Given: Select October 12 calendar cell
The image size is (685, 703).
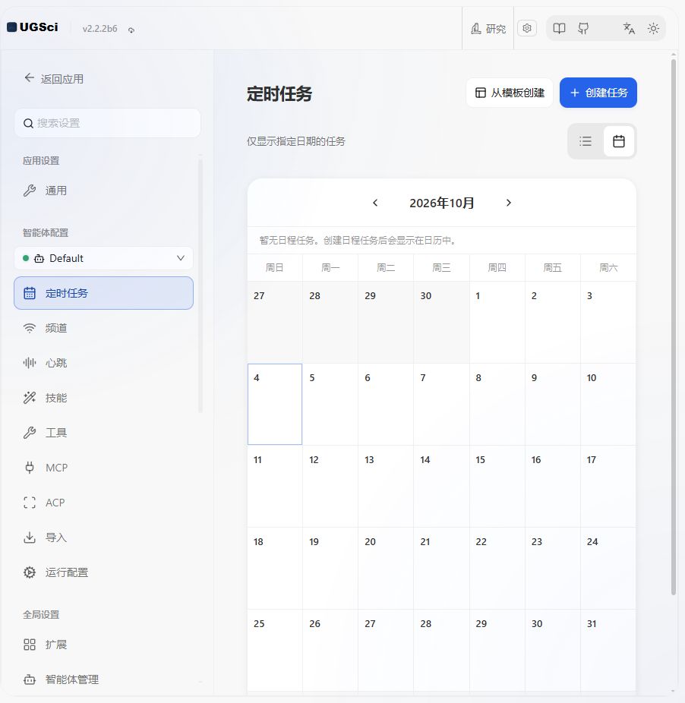Looking at the screenshot, I should pyautogui.click(x=330, y=486).
